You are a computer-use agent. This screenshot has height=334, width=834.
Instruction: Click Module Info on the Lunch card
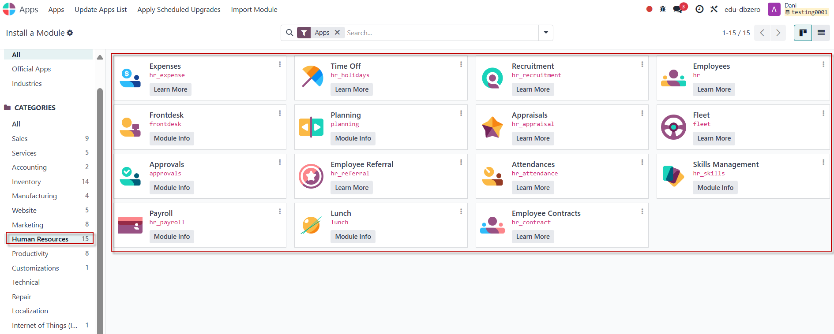click(x=353, y=237)
